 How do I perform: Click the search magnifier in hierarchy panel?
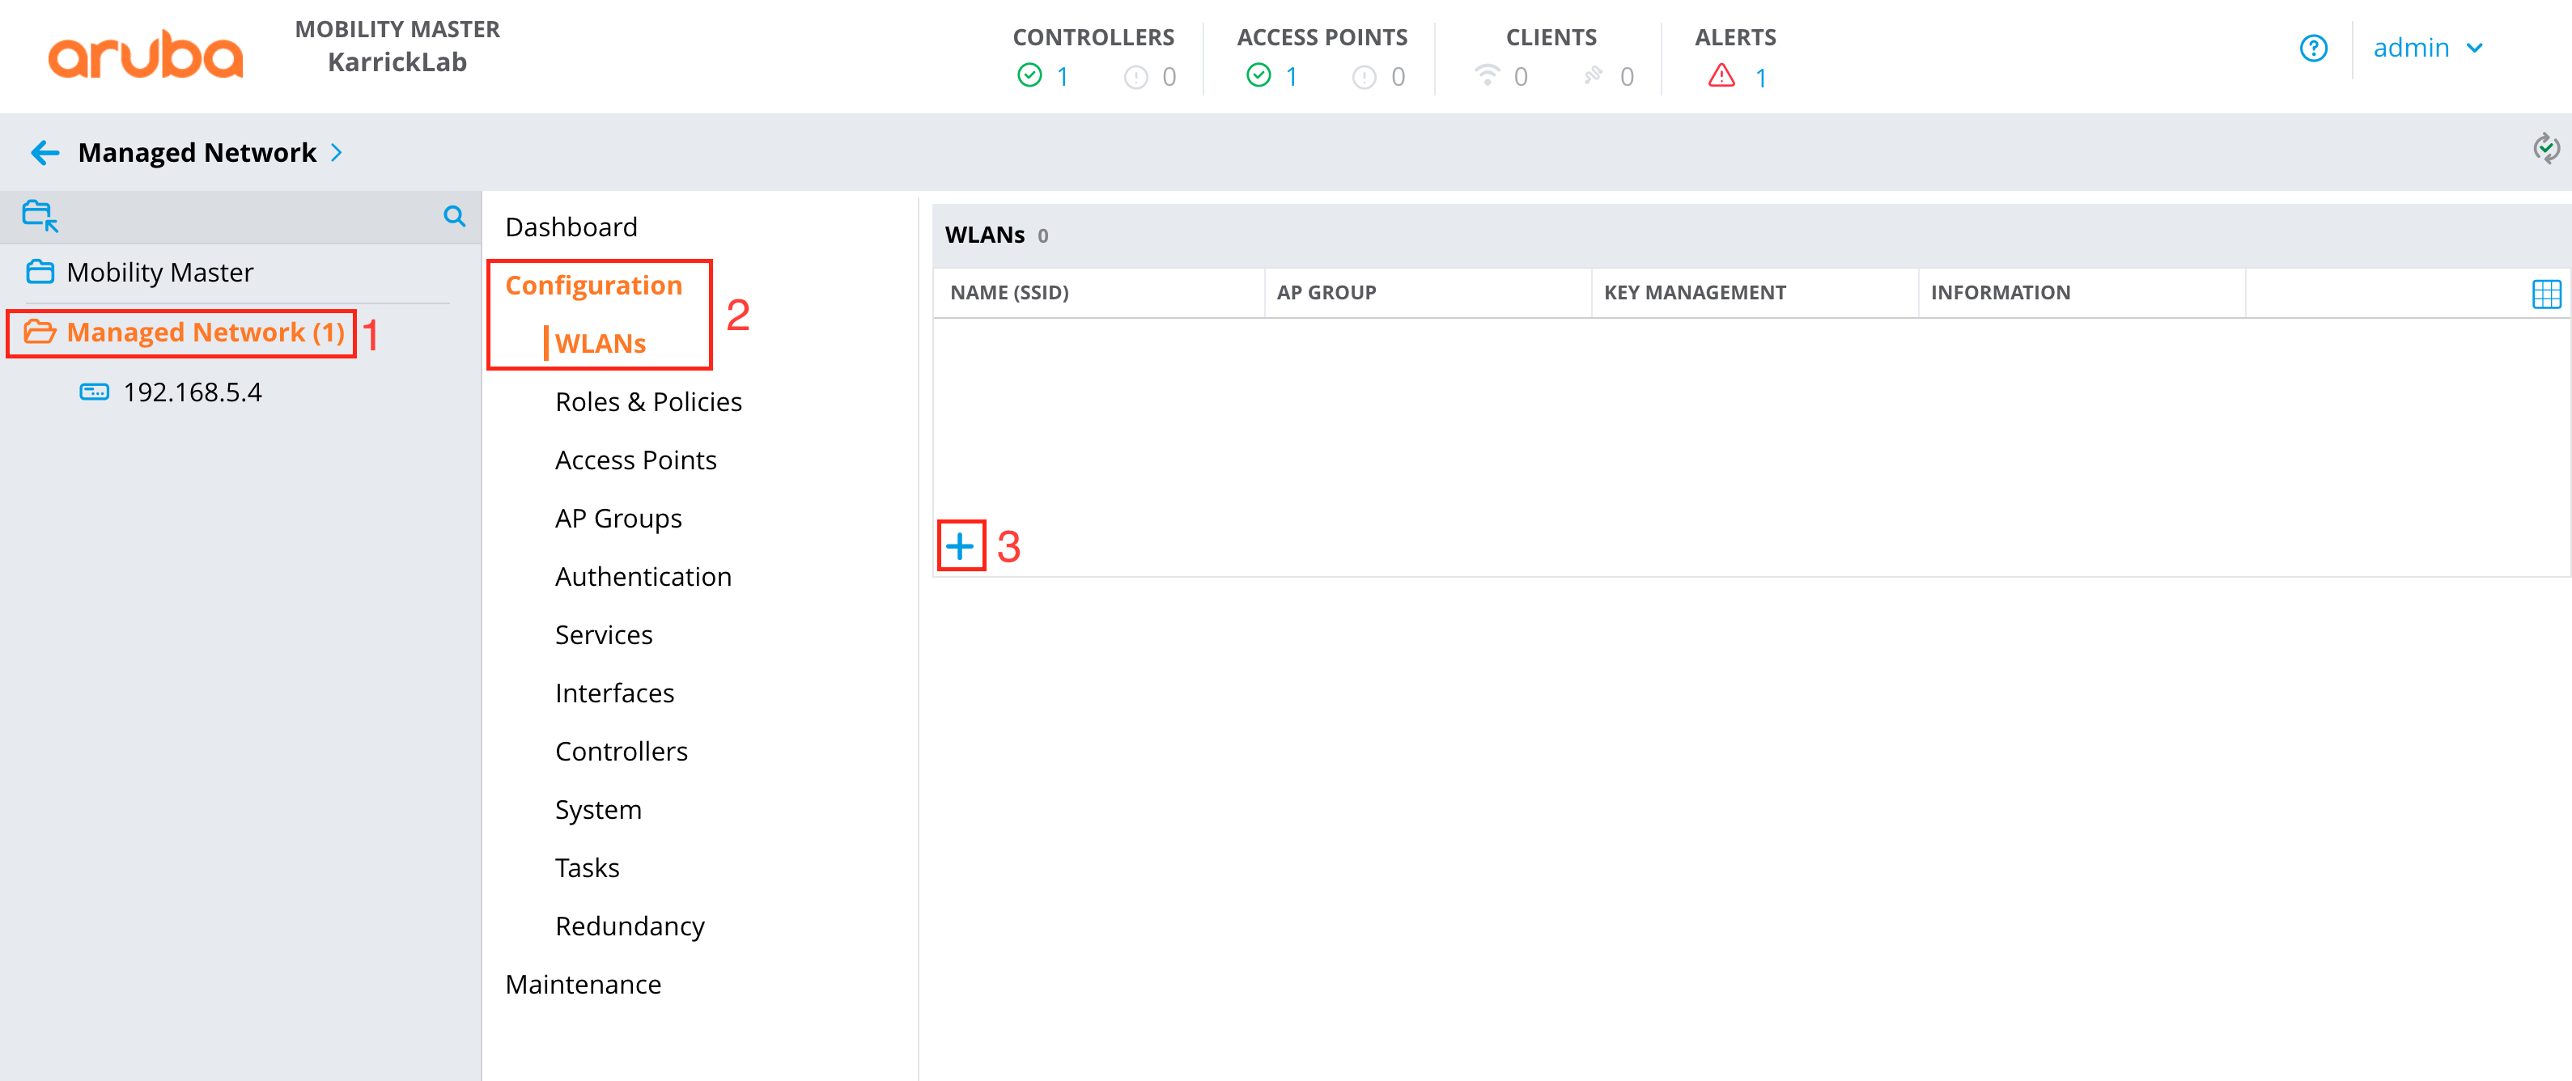(x=454, y=217)
